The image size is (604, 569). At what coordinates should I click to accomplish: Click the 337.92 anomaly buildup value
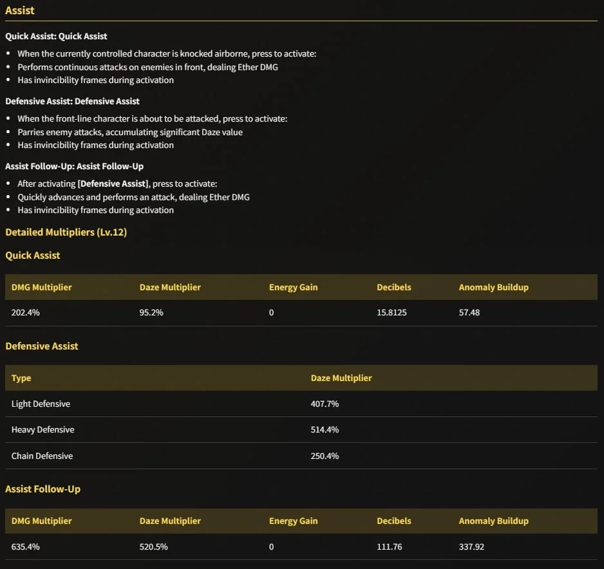tap(471, 546)
